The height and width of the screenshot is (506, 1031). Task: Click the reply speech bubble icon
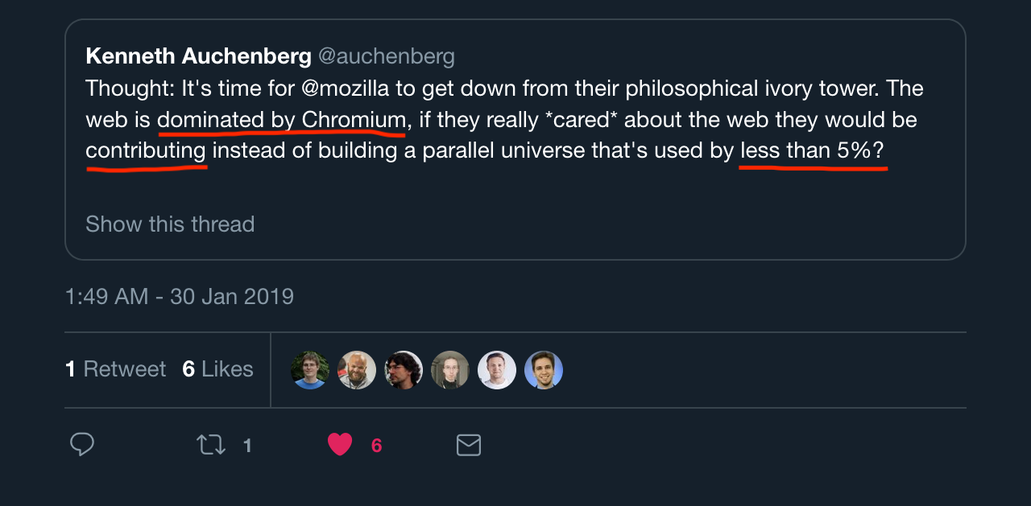[x=82, y=445]
